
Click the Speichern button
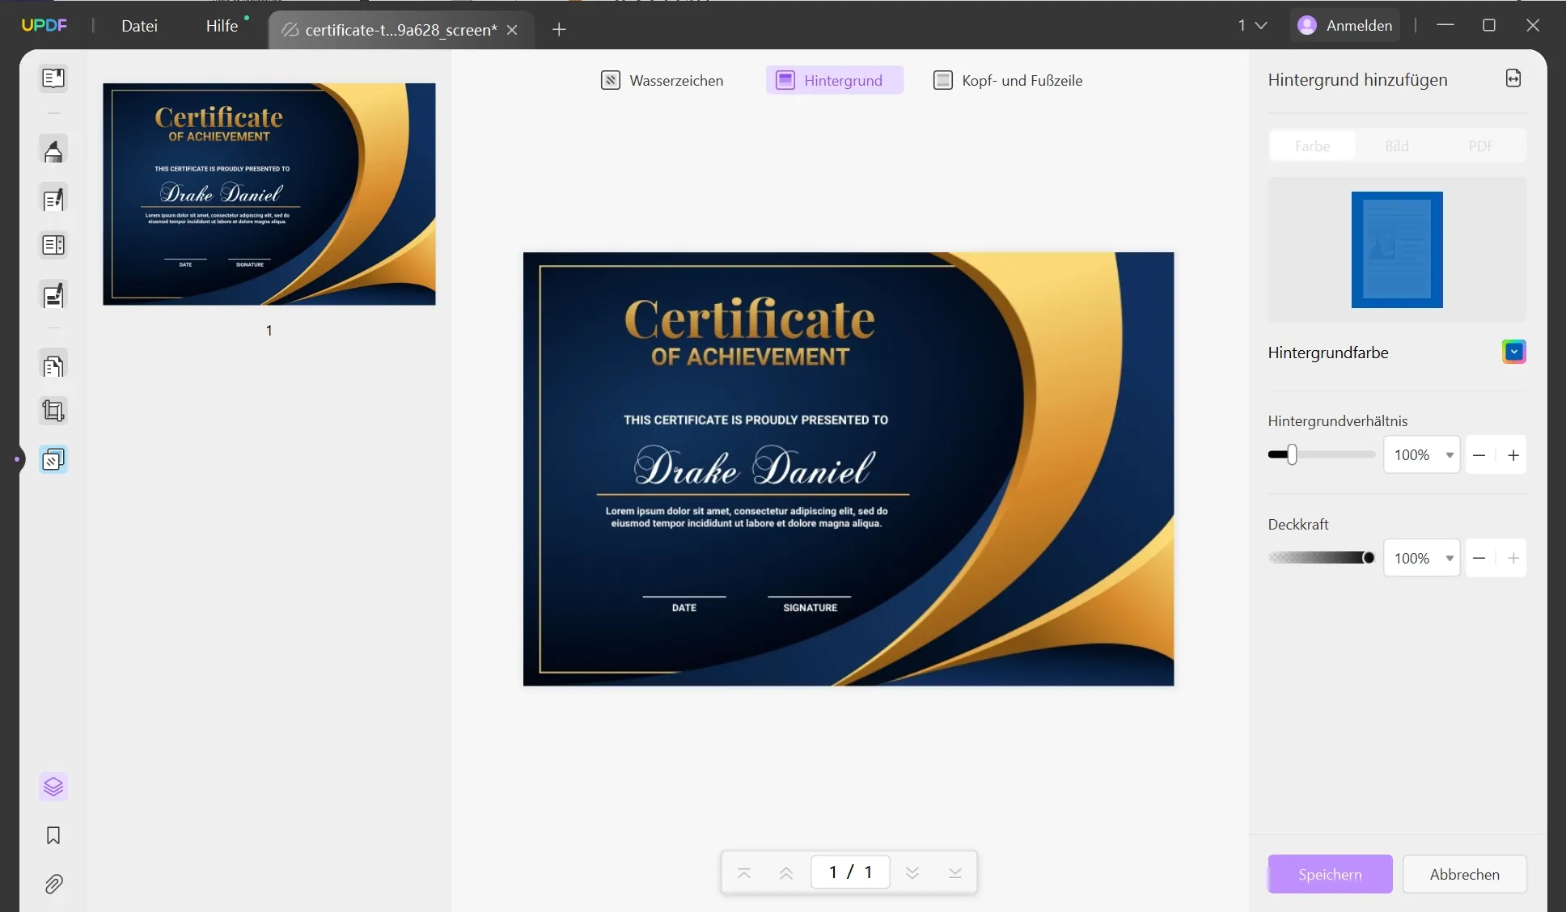[x=1330, y=874]
